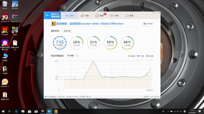
Task: Click the 游戏加加 性能分析 logo
Action: pos(52,15)
